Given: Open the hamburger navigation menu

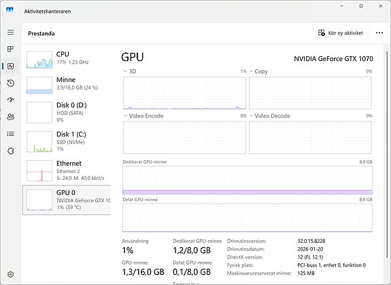Looking at the screenshot, I should [x=10, y=33].
